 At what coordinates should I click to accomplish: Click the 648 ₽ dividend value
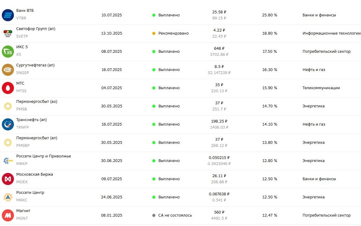click(219, 49)
